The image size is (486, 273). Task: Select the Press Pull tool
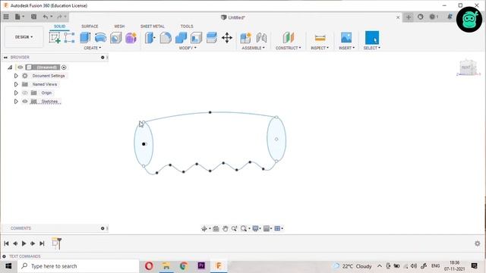150,38
